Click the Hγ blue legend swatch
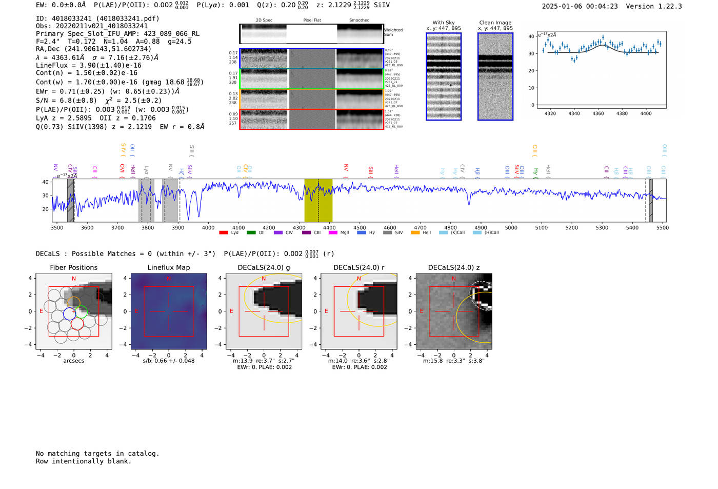Screen dimensions: 718x489 [x=362, y=232]
